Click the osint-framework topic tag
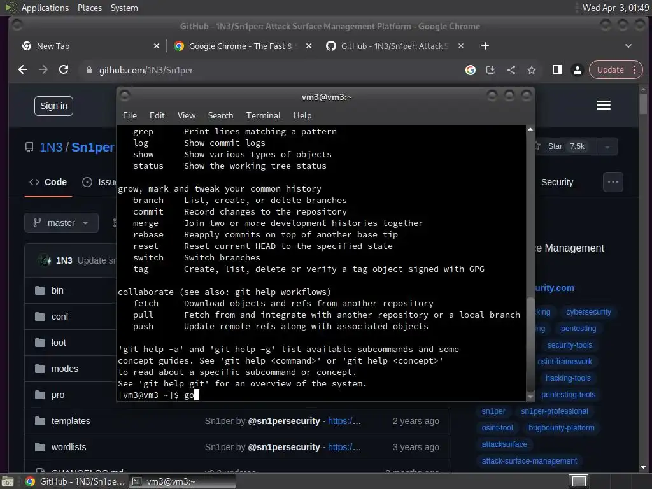Viewport: 652px width, 489px height. (564, 362)
